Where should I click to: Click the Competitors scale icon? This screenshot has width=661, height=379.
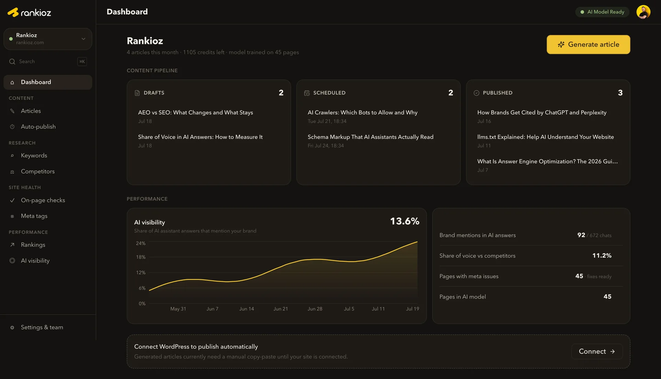(12, 172)
